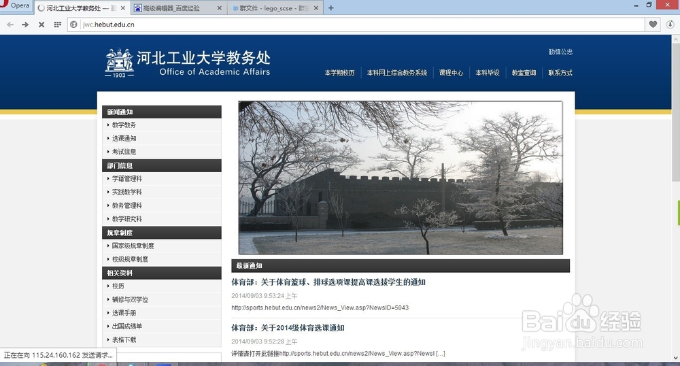Click the scrollbar up arrow
Screen dimensions: 680x366
click(x=676, y=39)
